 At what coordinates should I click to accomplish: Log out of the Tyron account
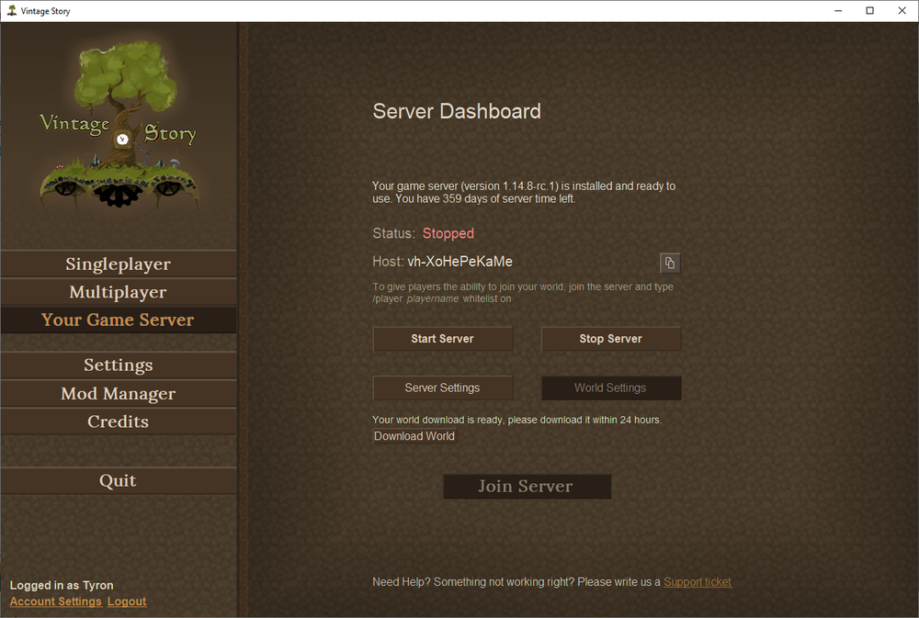point(126,601)
